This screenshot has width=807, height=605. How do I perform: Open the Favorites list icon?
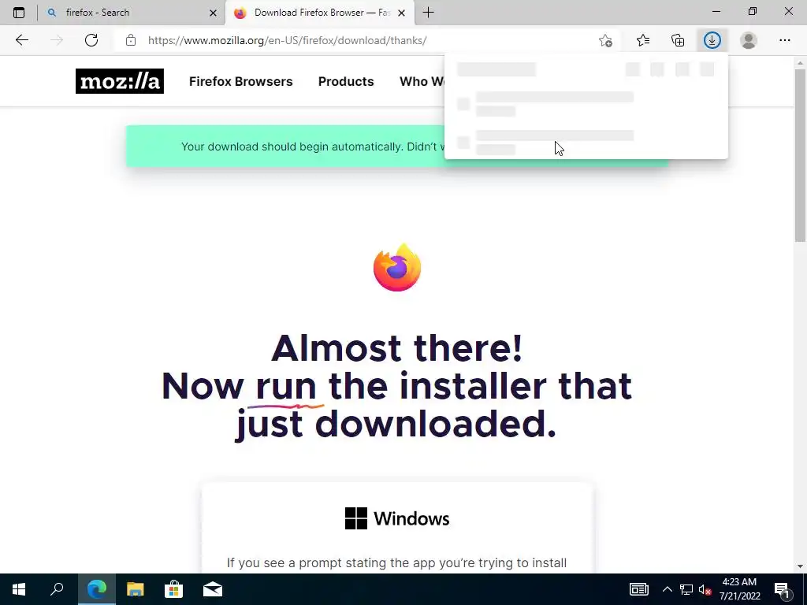click(643, 40)
